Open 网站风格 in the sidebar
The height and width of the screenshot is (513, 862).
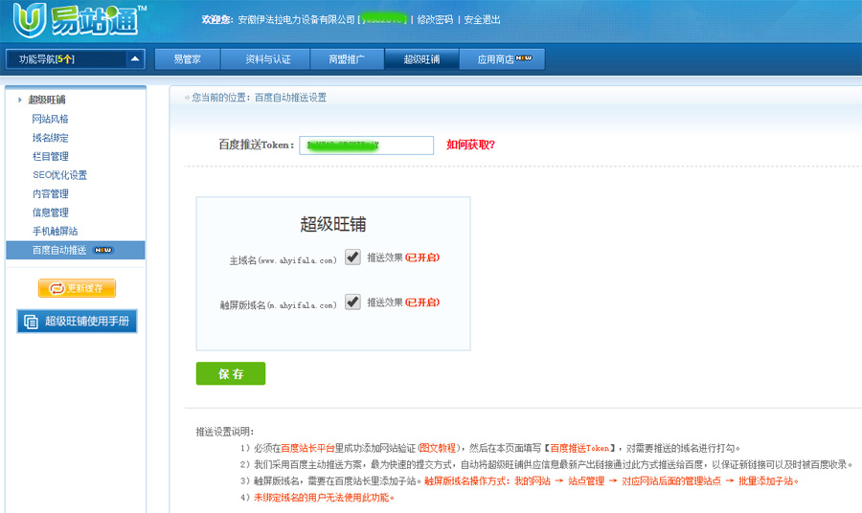pos(50,119)
